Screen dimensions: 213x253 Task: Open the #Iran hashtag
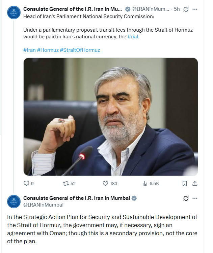coord(29,50)
